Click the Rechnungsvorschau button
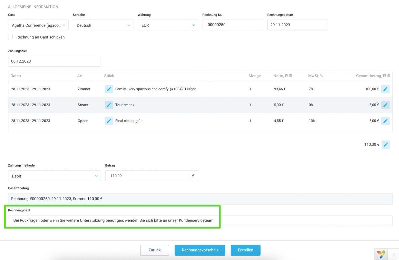Viewport: 399px width, 260px height. (200, 250)
